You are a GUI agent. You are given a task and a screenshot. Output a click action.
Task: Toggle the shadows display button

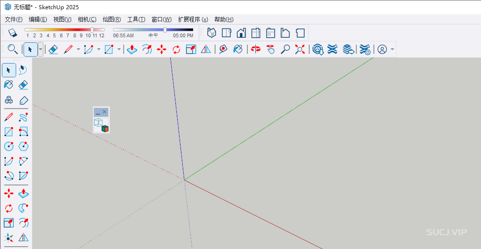click(x=12, y=33)
